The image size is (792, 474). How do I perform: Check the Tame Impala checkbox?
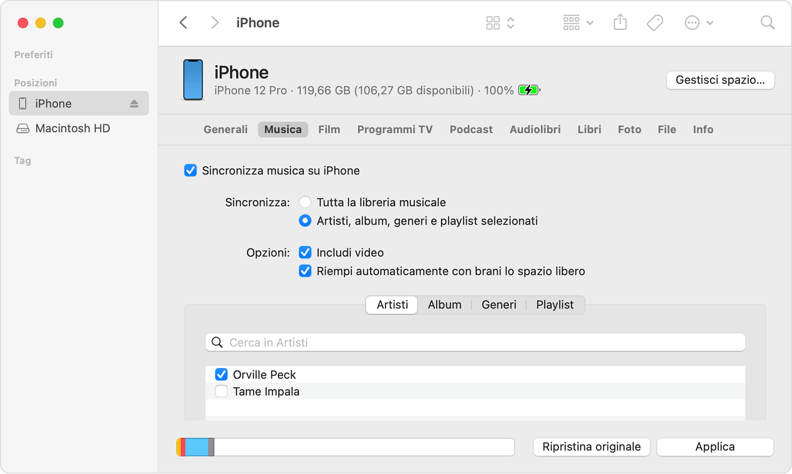coord(221,391)
